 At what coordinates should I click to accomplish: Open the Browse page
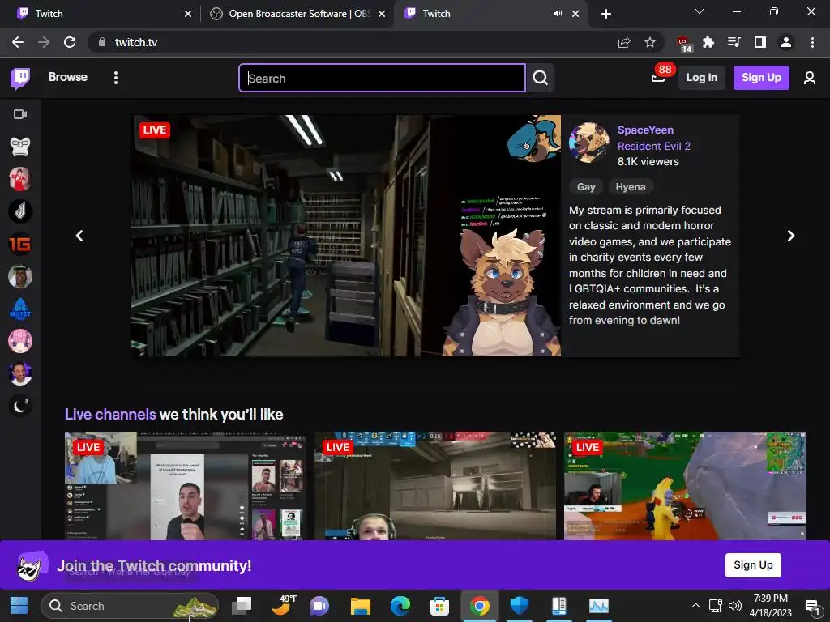68,77
